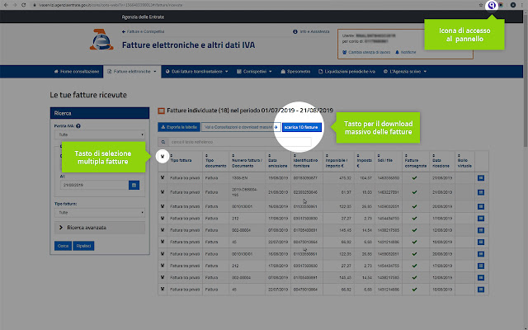Screen dimensions: 528x330
Task: Open the Corrispettivi dropdown menu
Action: (254, 72)
